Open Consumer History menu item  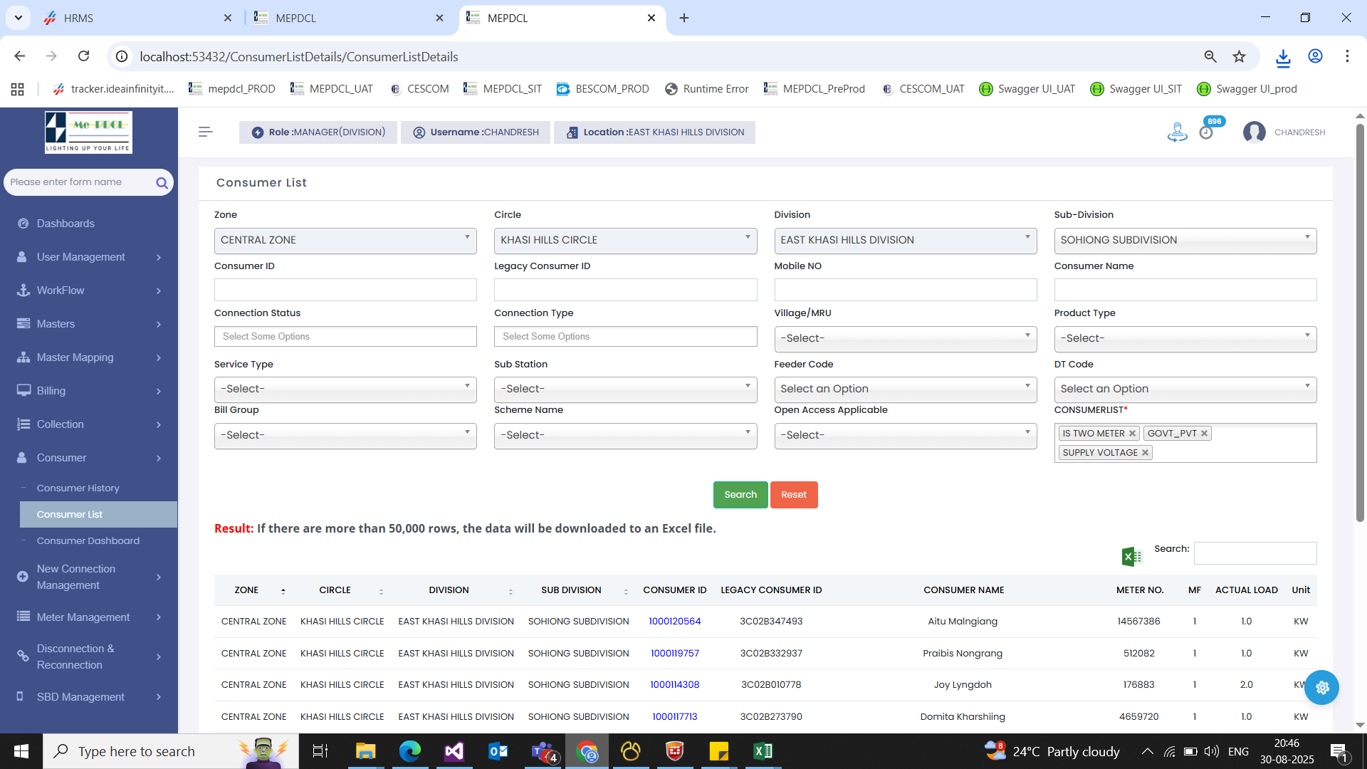(78, 488)
